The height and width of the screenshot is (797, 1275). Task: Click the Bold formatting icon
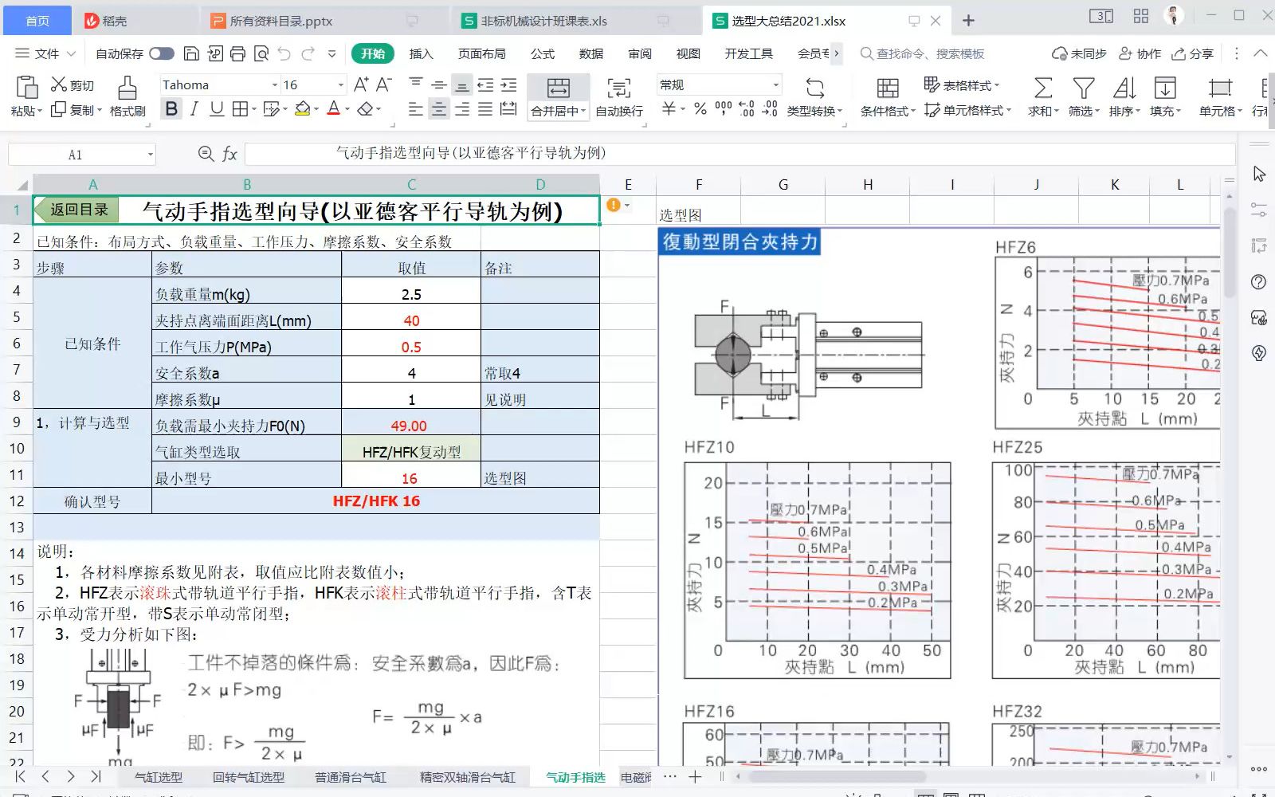[171, 109]
